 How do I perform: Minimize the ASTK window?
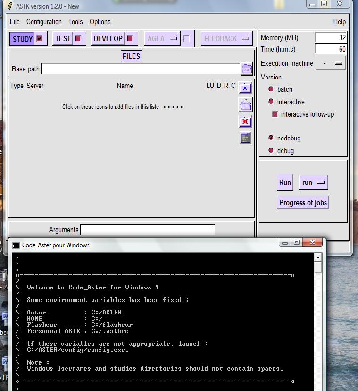[312, 4]
